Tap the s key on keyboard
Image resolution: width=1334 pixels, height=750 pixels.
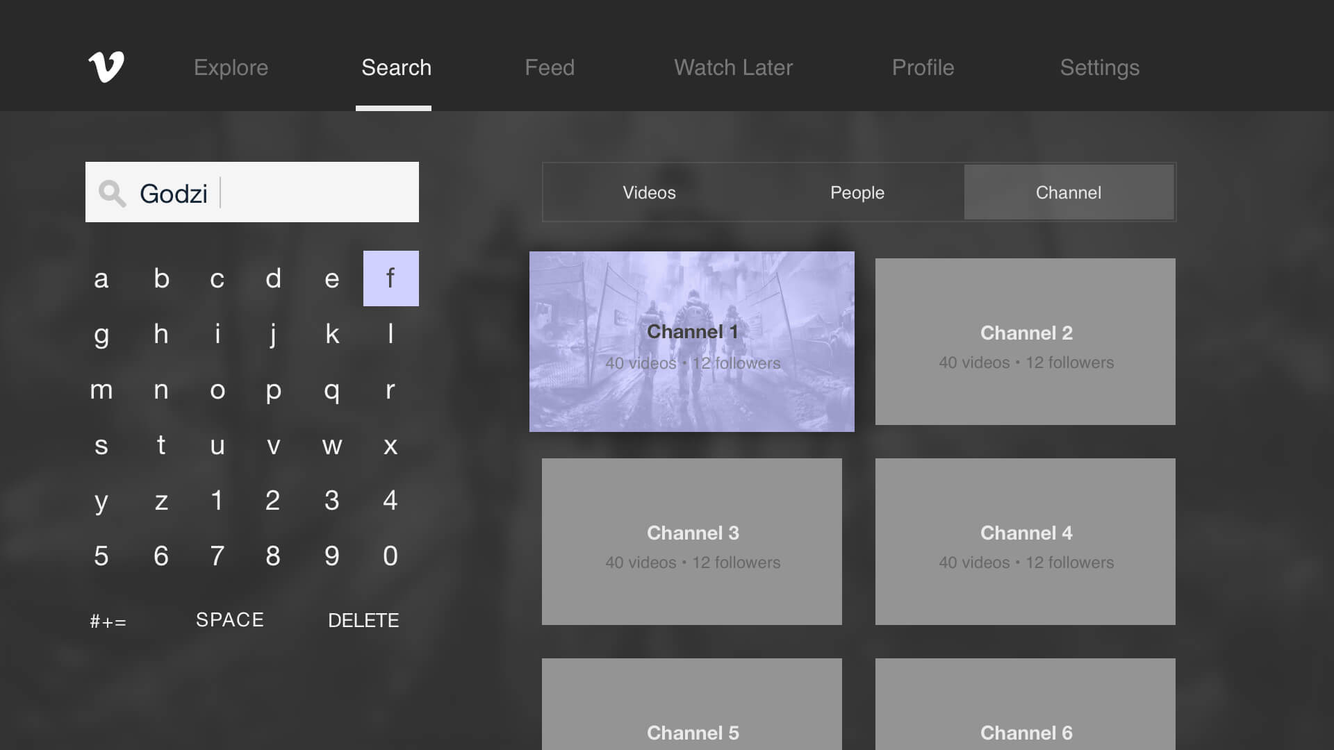(x=101, y=445)
